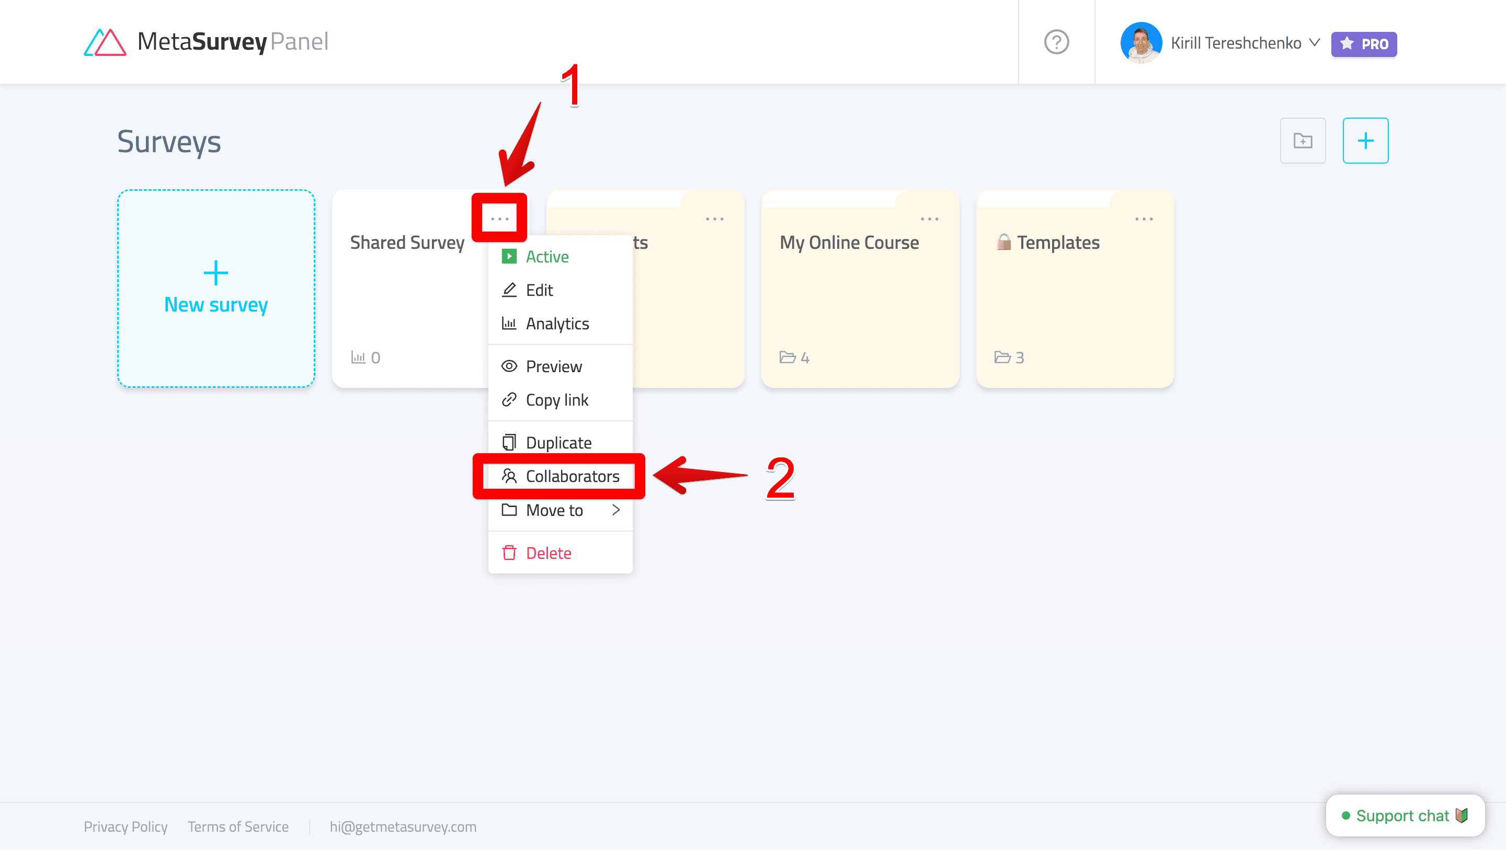Toggle the Active survey status
The height and width of the screenshot is (850, 1506).
(547, 256)
